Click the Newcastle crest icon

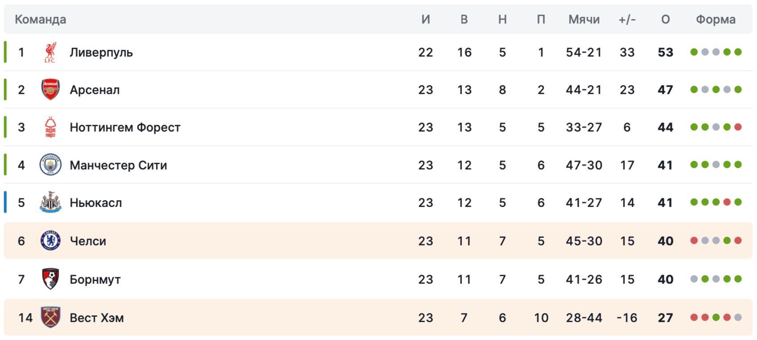[50, 202]
